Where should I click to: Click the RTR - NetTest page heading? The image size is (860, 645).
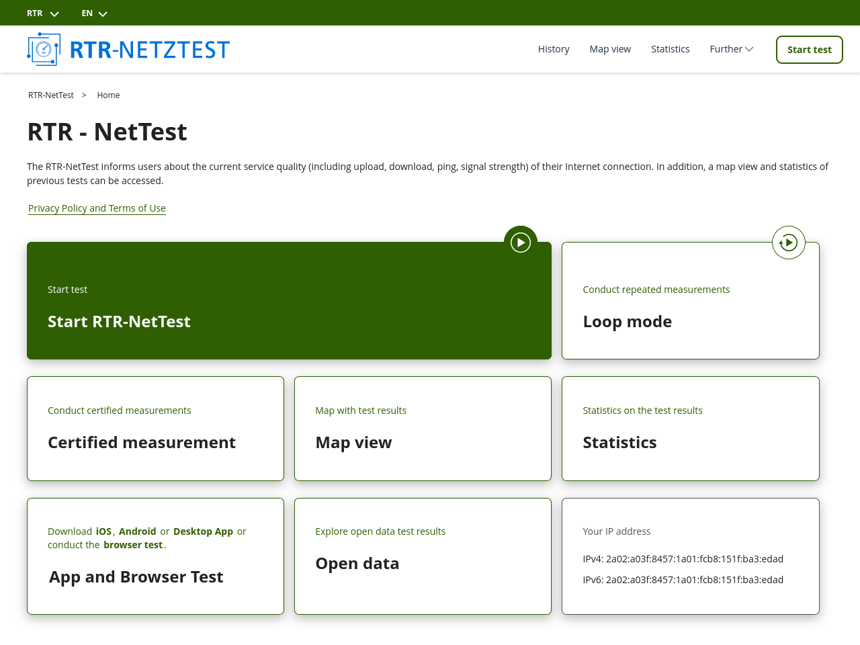107,132
